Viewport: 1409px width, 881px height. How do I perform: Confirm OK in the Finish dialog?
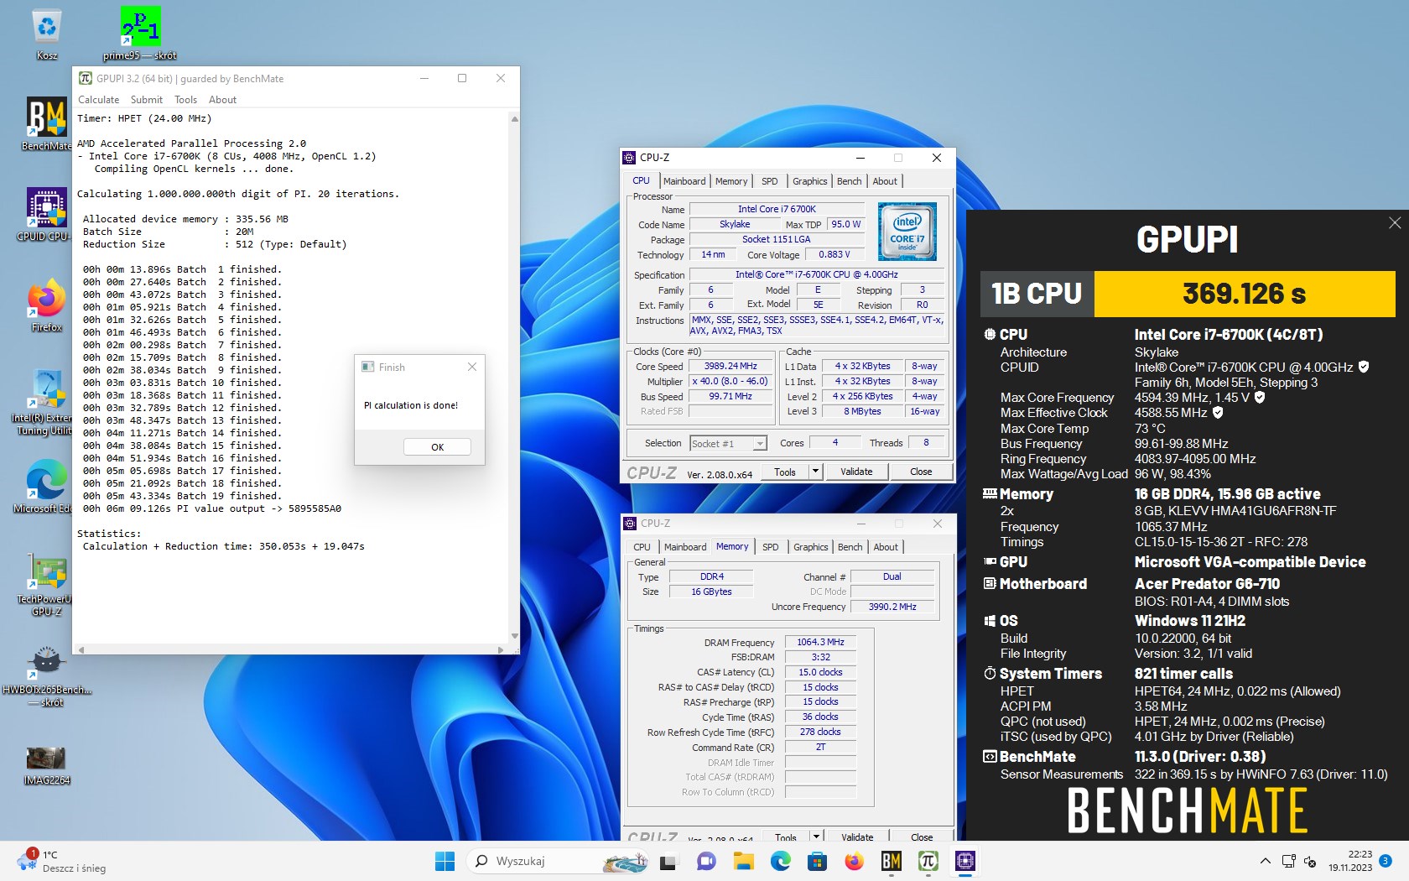pyautogui.click(x=437, y=447)
